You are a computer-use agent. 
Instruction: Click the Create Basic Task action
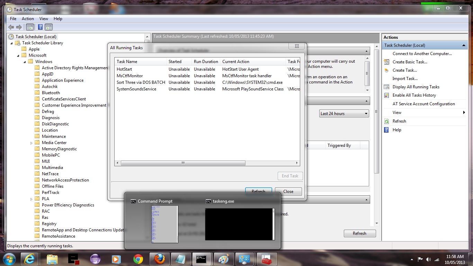click(x=410, y=62)
